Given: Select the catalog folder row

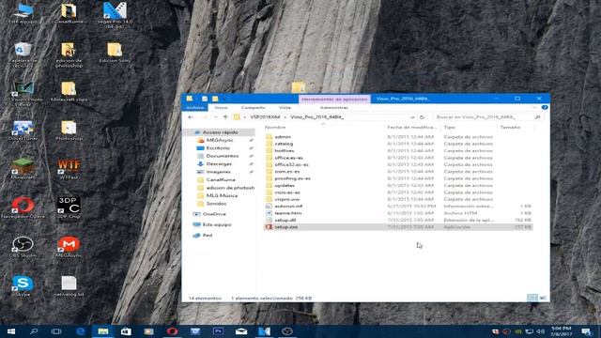Looking at the screenshot, I should [x=398, y=144].
